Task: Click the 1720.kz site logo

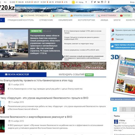Action: tap(7, 8)
